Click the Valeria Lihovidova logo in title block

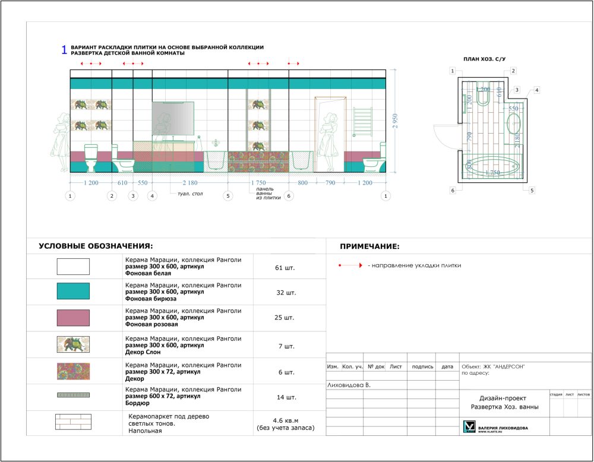tap(469, 428)
